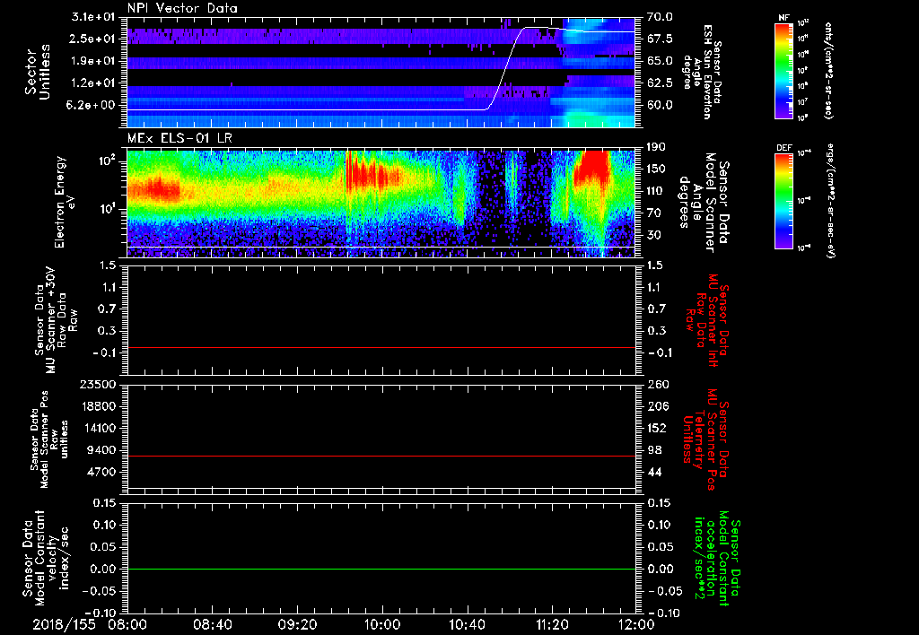Click the '2.5e+01' sector tick label
919x635 pixels.
(93, 39)
